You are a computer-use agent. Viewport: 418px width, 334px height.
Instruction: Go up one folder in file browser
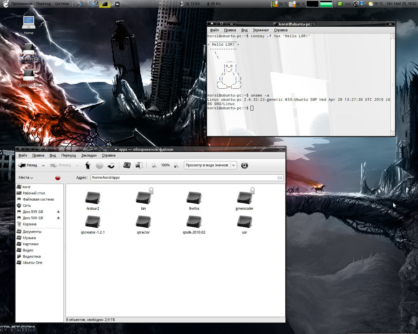click(x=88, y=165)
